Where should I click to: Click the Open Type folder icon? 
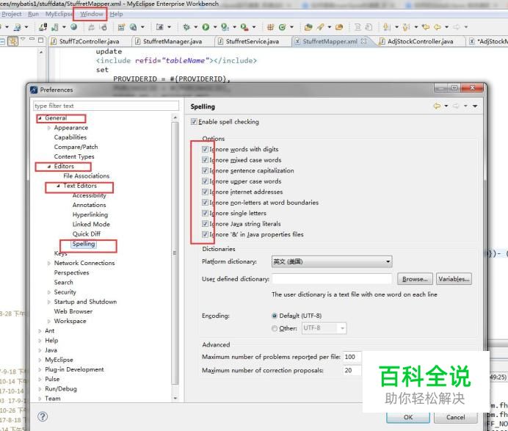(x=308, y=27)
